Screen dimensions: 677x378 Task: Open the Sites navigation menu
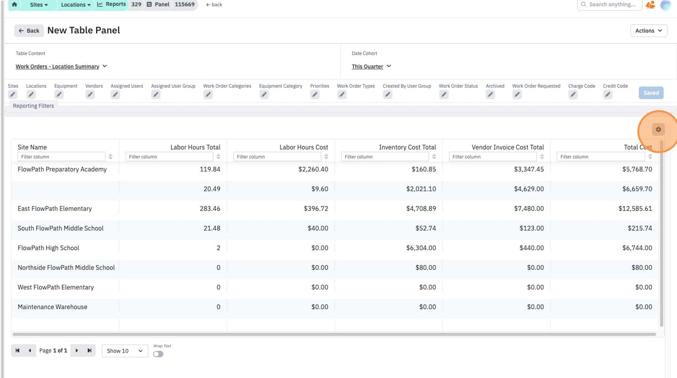pos(39,5)
